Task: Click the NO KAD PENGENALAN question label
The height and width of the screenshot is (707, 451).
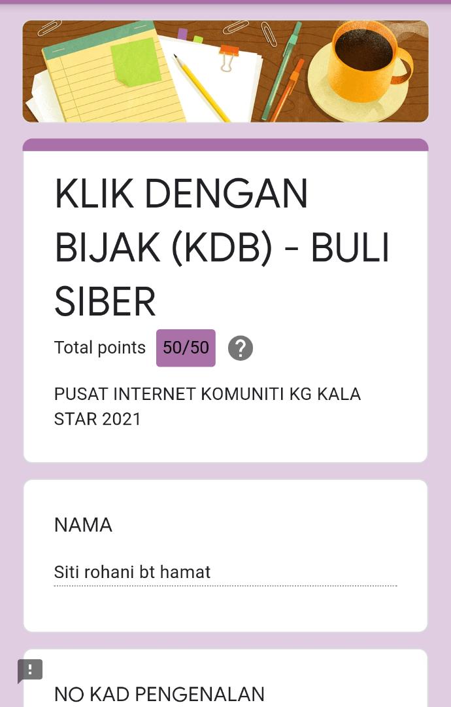Action: pos(159,694)
